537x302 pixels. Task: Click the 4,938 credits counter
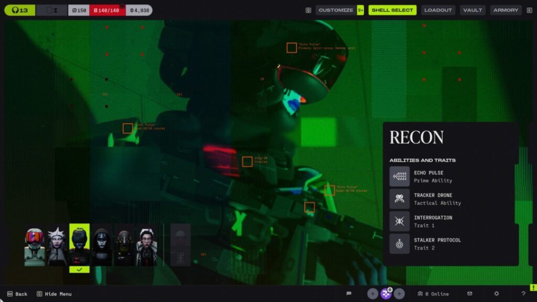[x=139, y=10]
